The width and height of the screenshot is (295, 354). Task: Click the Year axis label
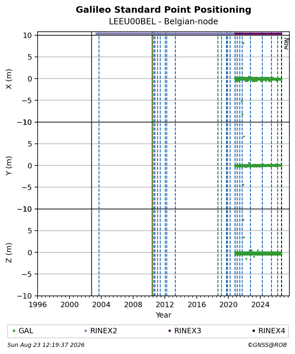[x=163, y=315]
